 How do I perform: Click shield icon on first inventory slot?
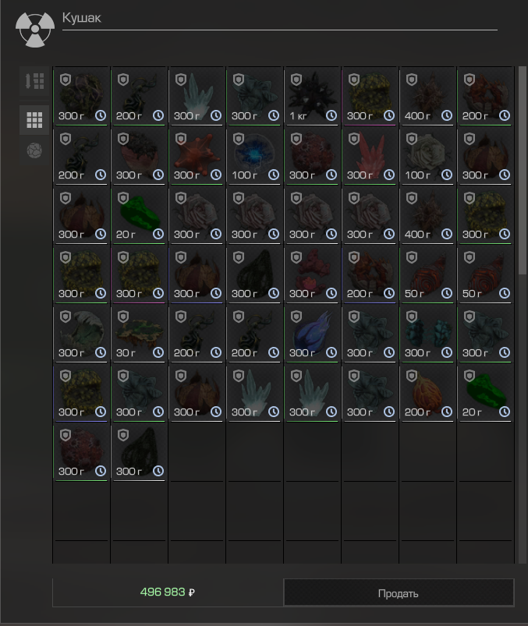coord(66,80)
